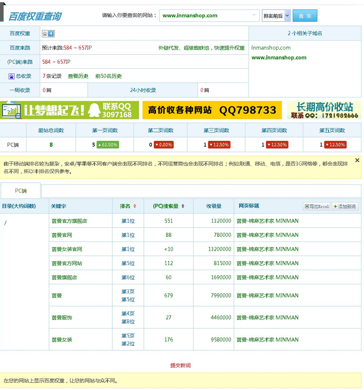Click keyword 茵曼官方旗舰店
Image resolution: width=364 pixels, height=390 pixels.
[x=69, y=221]
